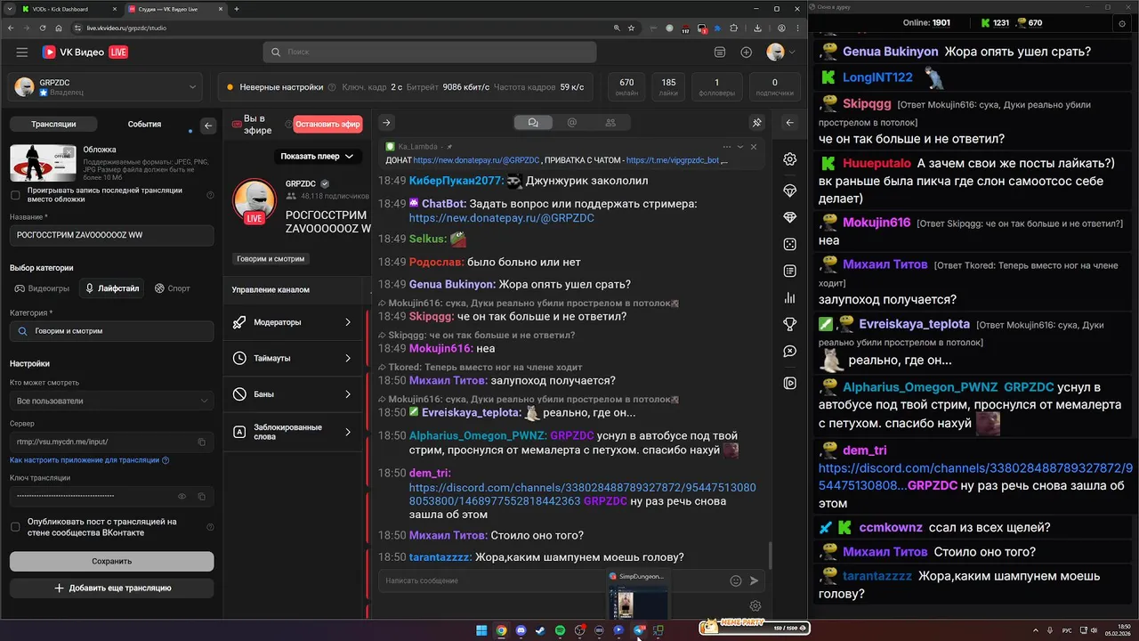Screen dimensions: 1139x641
Task: Reveal stream key with eye icon
Action: (x=182, y=496)
